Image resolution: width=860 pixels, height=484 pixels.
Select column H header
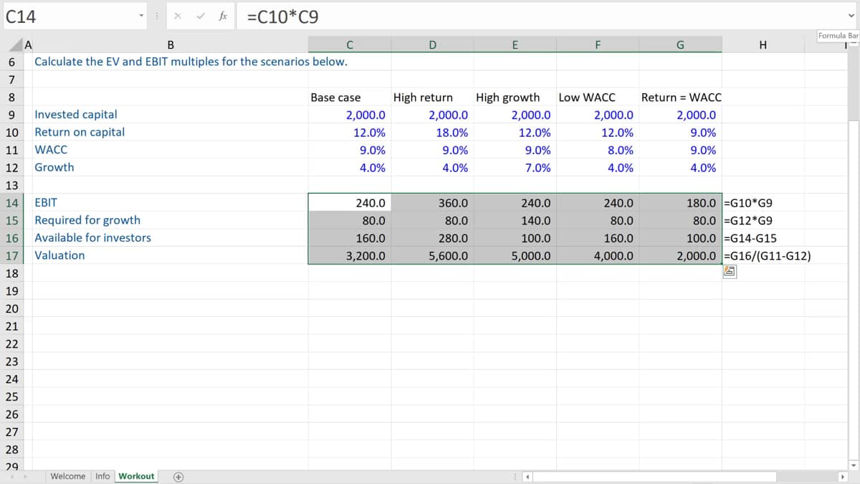pos(763,45)
